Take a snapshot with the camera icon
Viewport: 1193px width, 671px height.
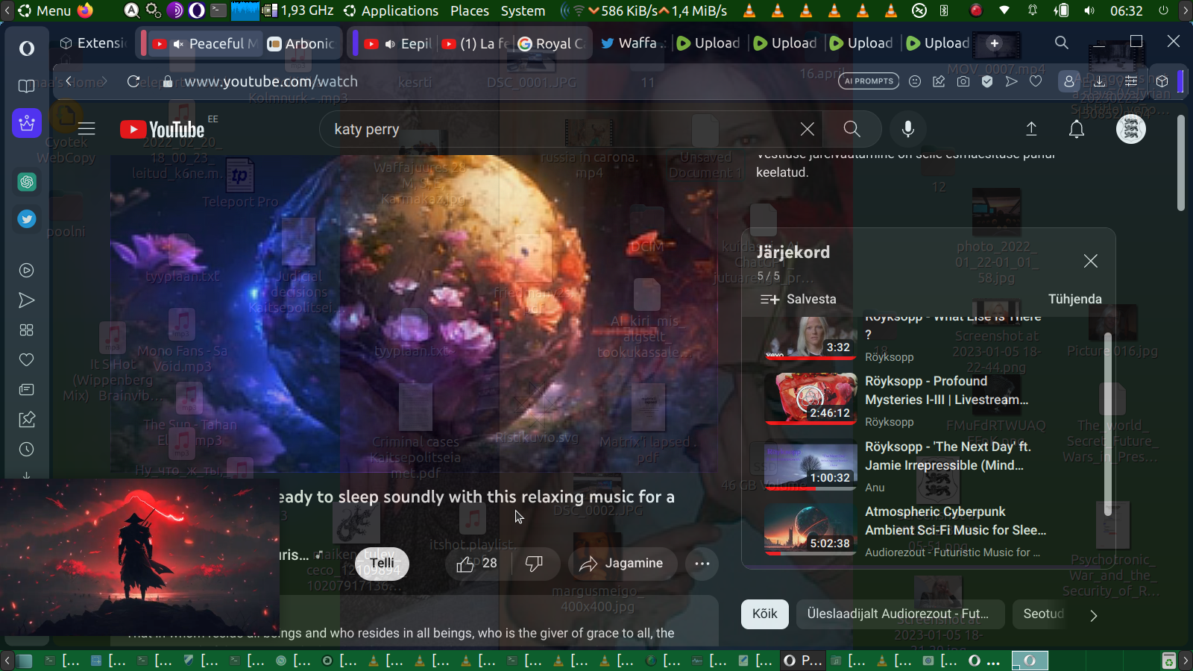point(963,81)
